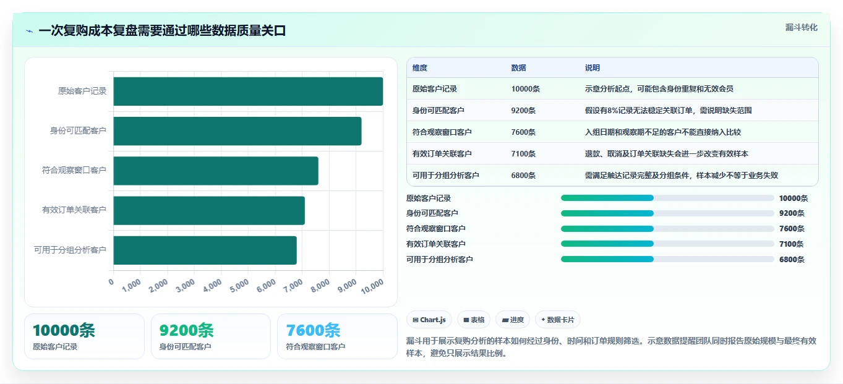
Task: Click table cell 7100条
Action: pyautogui.click(x=524, y=154)
